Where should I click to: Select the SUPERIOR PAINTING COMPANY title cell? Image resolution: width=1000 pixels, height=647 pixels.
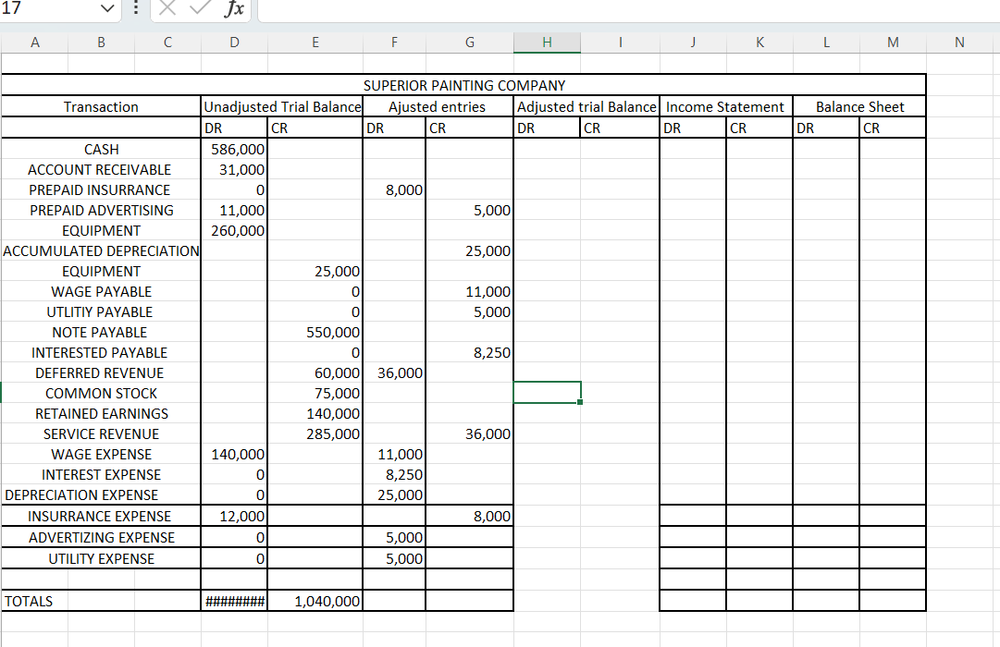463,85
